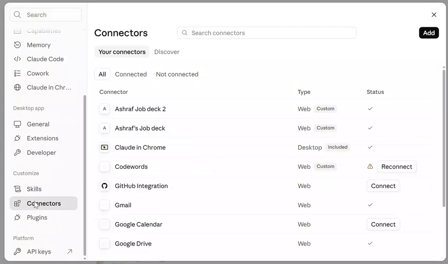
Task: Click the Google Drive connector icon
Action: (104, 243)
